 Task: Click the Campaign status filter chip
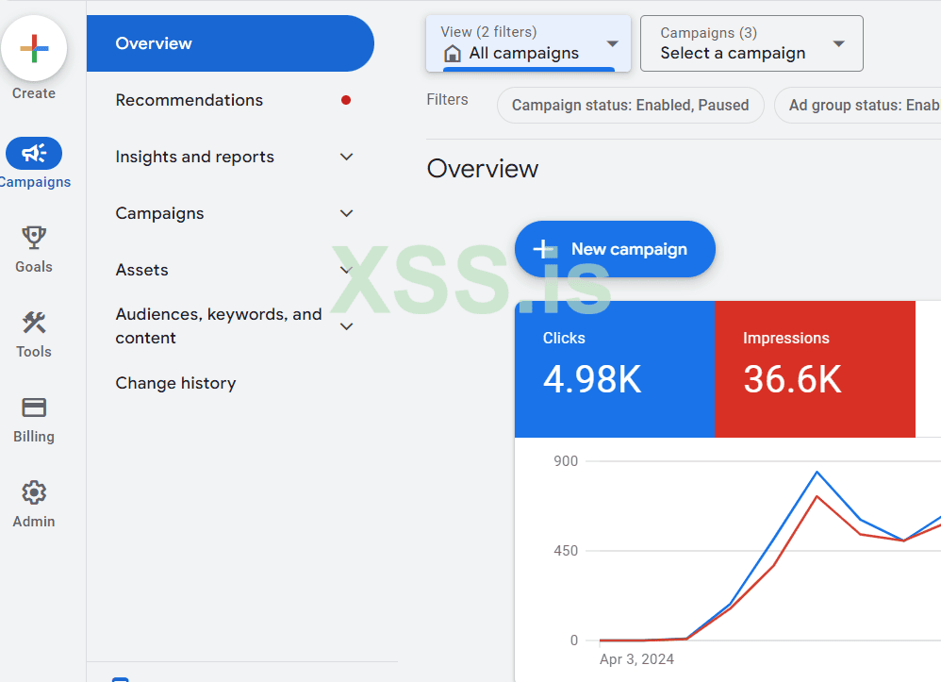[x=630, y=106]
